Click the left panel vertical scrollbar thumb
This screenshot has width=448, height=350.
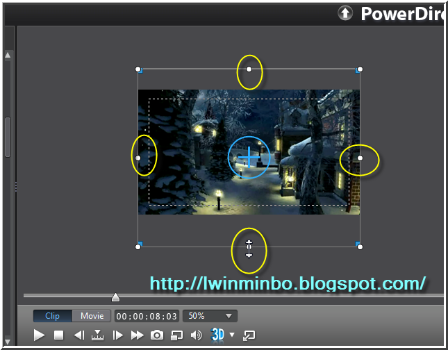(8, 137)
